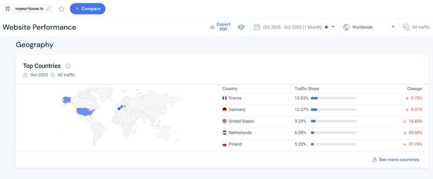This screenshot has height=179, width=433.
Task: Click the Netherlands flag icon
Action: point(224,133)
